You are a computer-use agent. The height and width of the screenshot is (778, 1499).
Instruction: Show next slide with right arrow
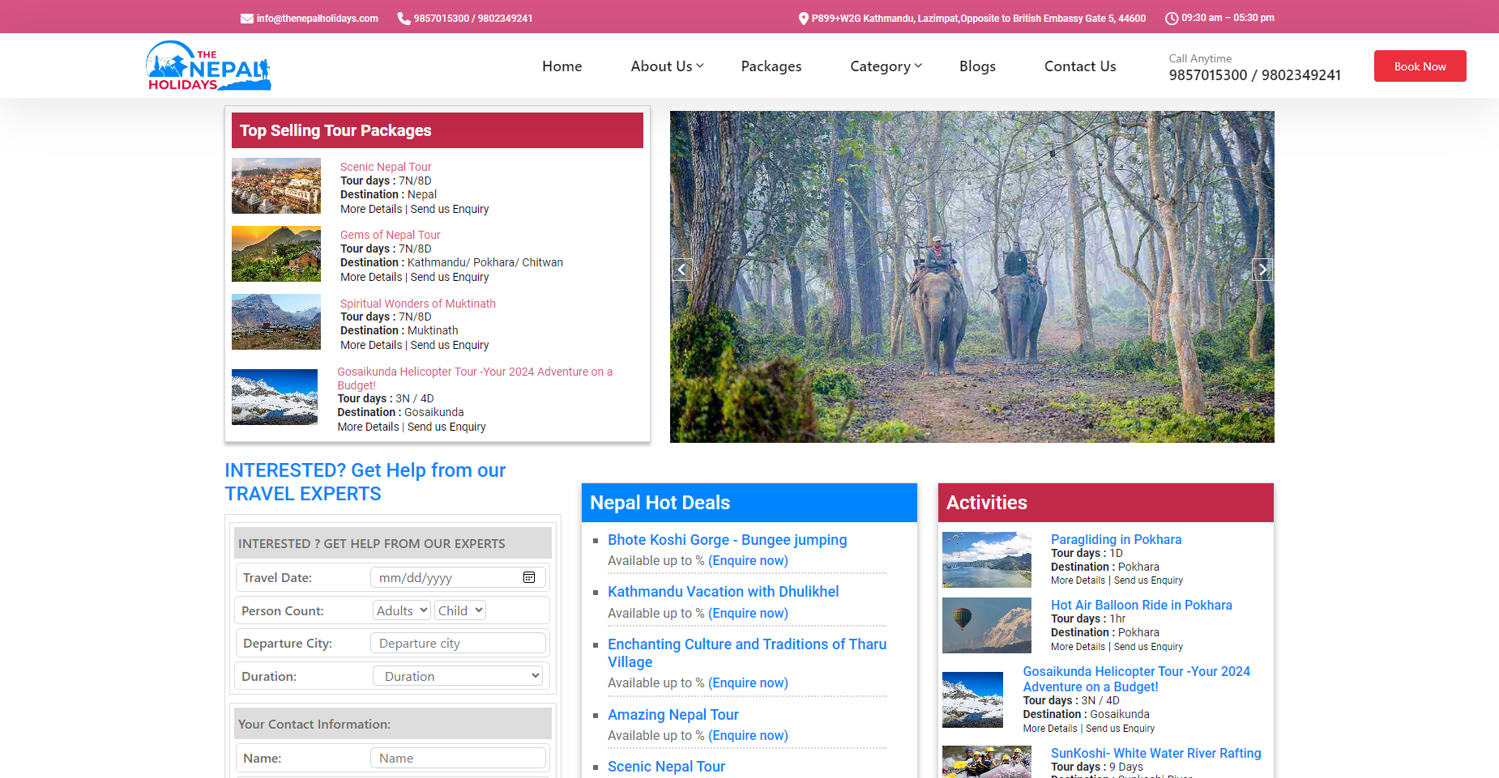point(1262,270)
